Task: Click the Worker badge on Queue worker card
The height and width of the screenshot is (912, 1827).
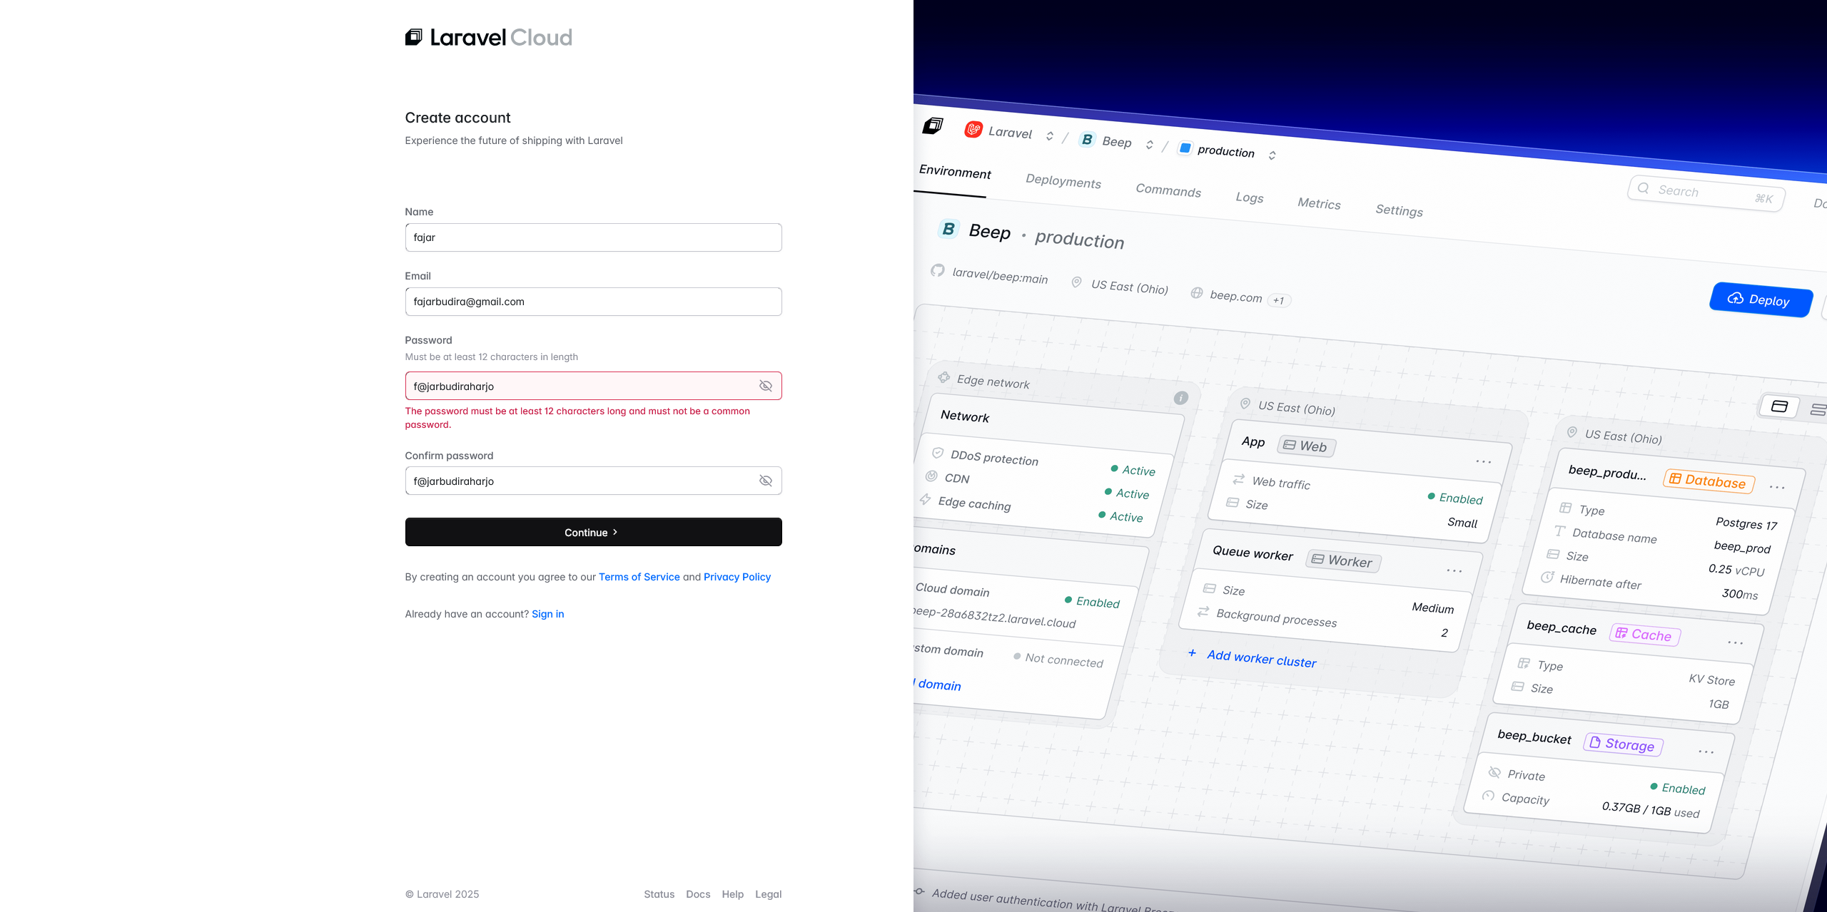Action: click(x=1343, y=561)
